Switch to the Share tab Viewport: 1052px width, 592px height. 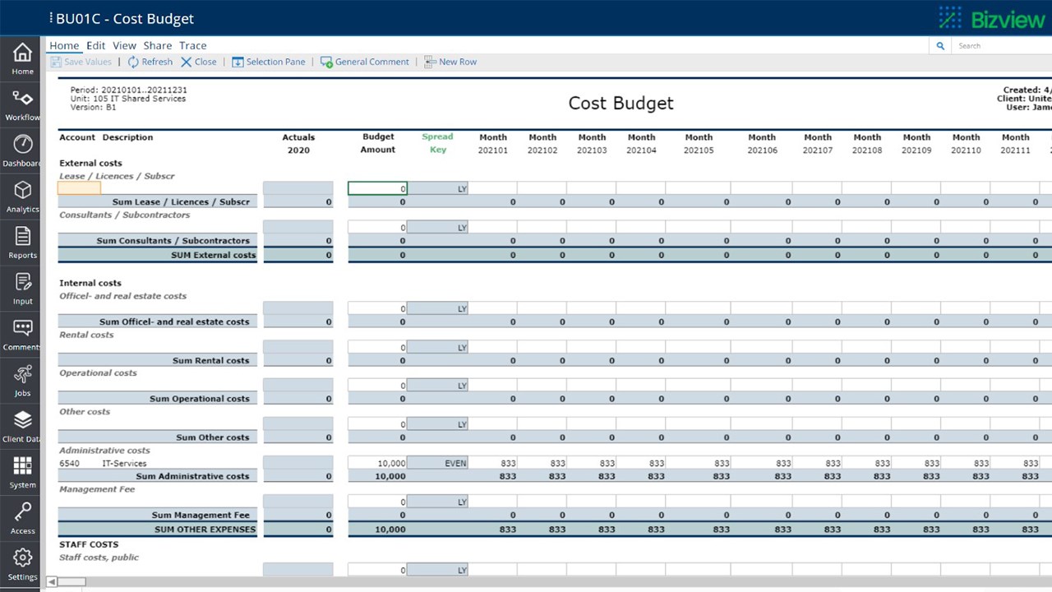tap(158, 46)
